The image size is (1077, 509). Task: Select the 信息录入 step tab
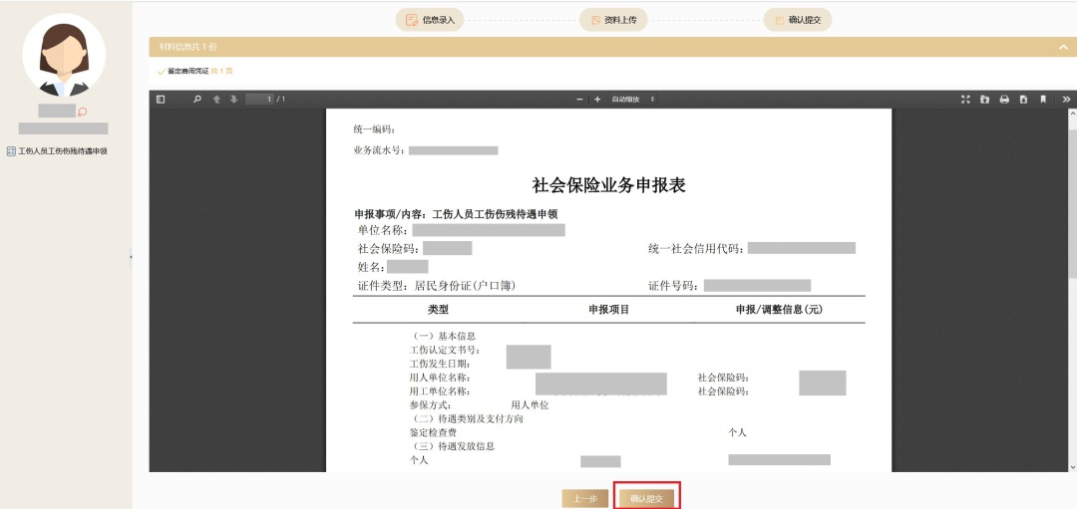click(430, 20)
